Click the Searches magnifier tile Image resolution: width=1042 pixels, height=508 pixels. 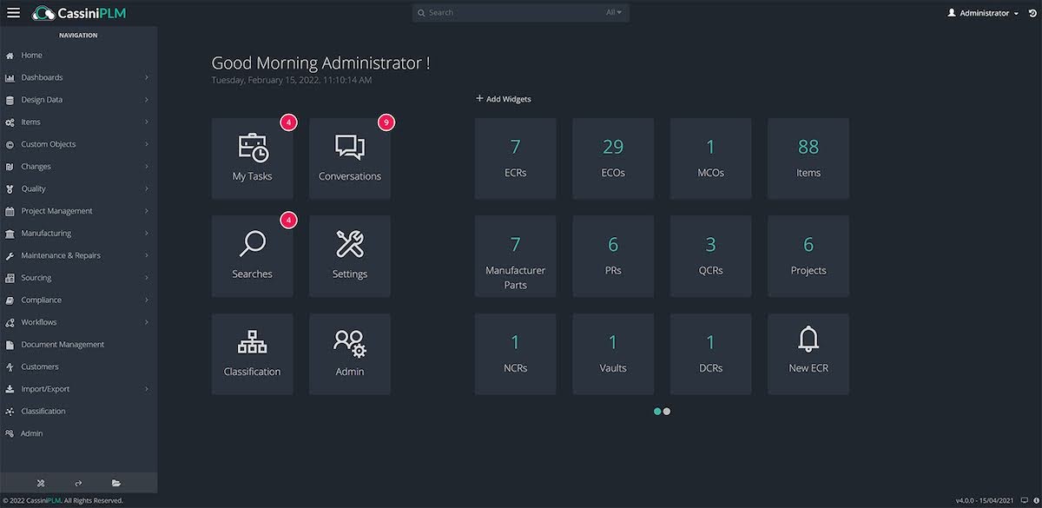click(253, 246)
